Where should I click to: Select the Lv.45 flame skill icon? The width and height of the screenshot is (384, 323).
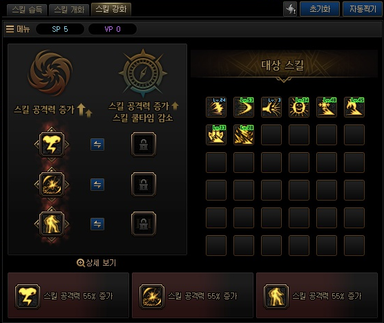tap(354, 107)
